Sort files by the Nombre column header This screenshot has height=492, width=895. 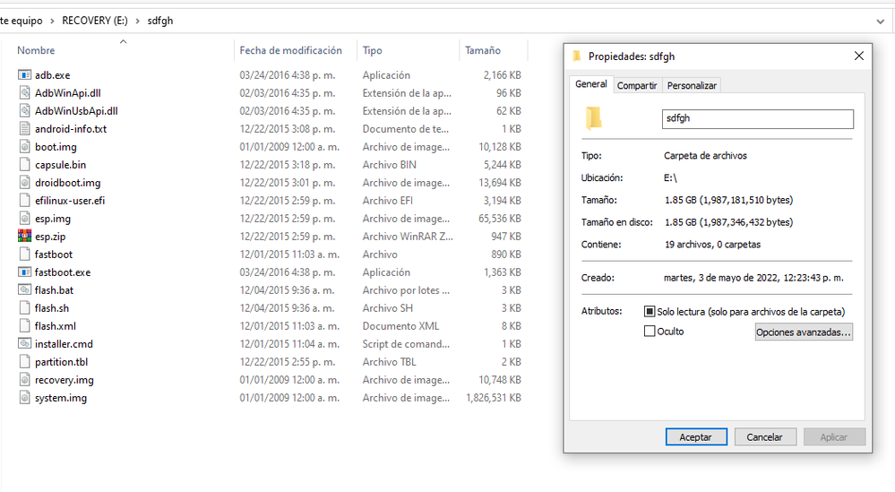tap(36, 51)
